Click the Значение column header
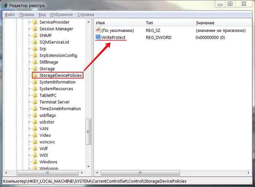 click(223, 23)
